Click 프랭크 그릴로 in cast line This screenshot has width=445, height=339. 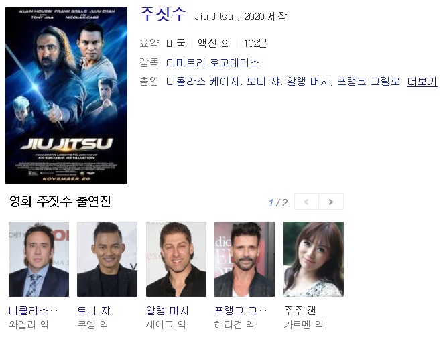369,82
